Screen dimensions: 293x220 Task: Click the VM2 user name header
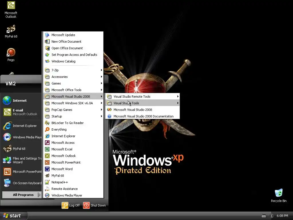11,83
